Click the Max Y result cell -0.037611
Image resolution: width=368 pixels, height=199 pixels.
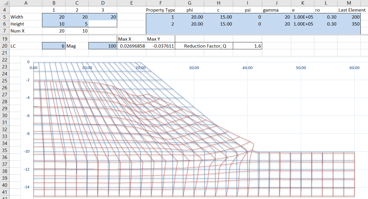pyautogui.click(x=160, y=46)
